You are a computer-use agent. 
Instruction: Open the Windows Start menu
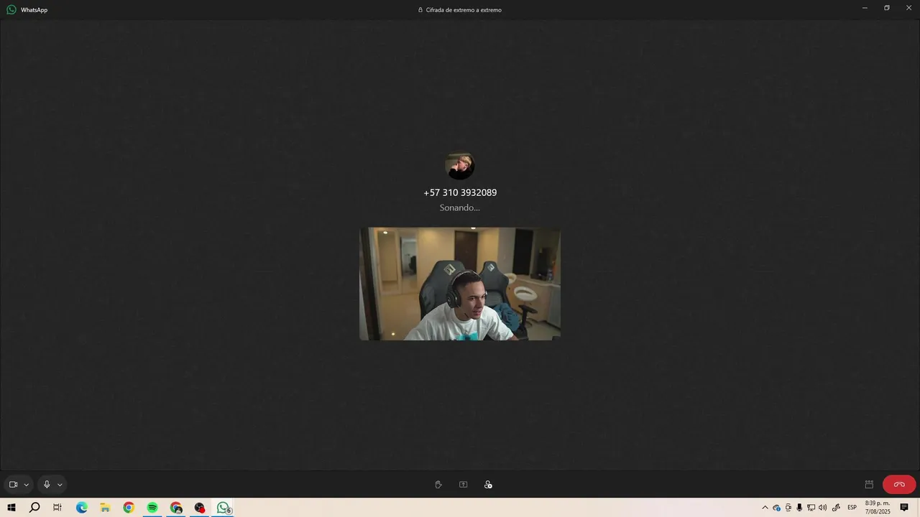[11, 508]
